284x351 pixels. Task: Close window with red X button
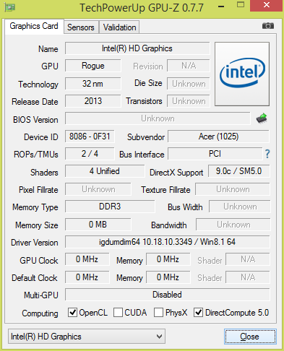[x=266, y=5]
